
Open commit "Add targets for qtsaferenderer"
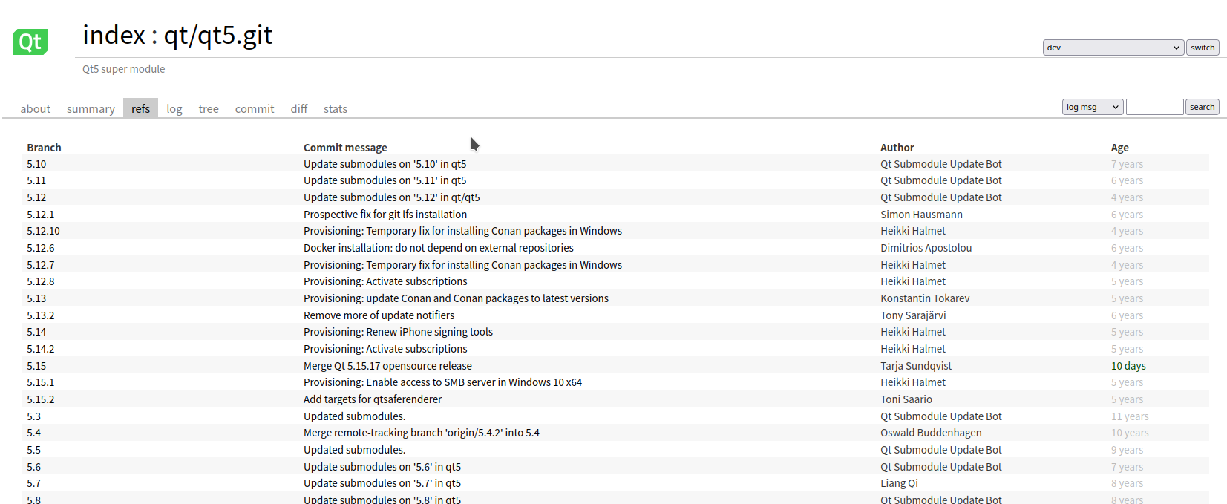click(x=373, y=399)
